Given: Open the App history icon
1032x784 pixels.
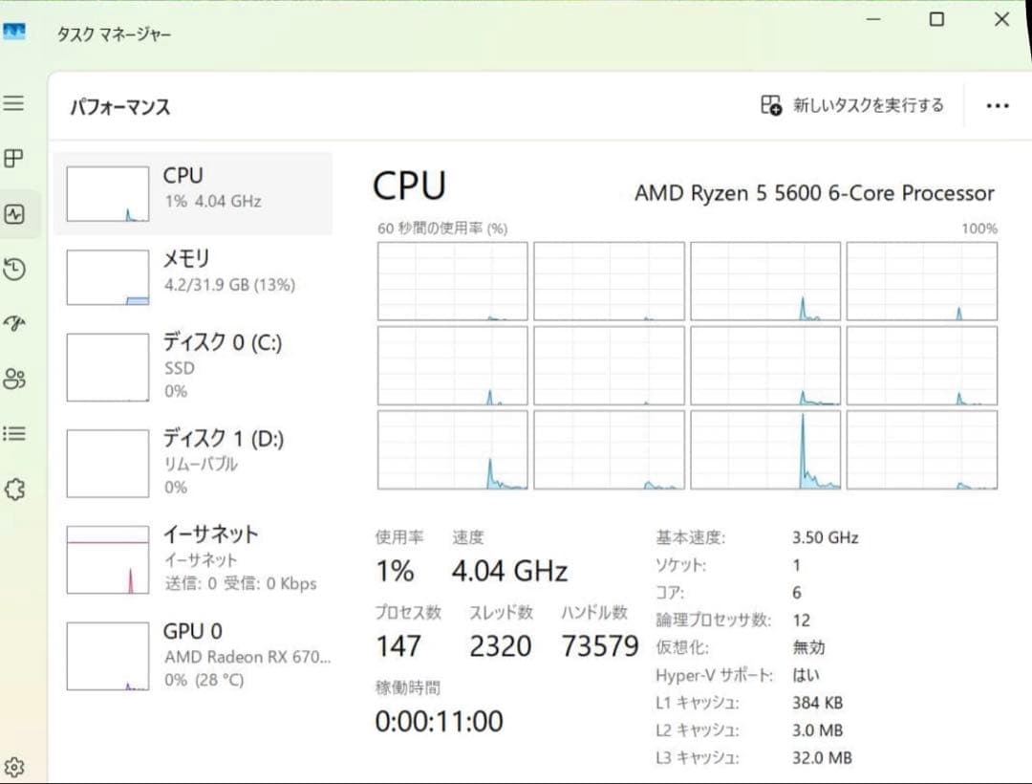Looking at the screenshot, I should coord(14,269).
